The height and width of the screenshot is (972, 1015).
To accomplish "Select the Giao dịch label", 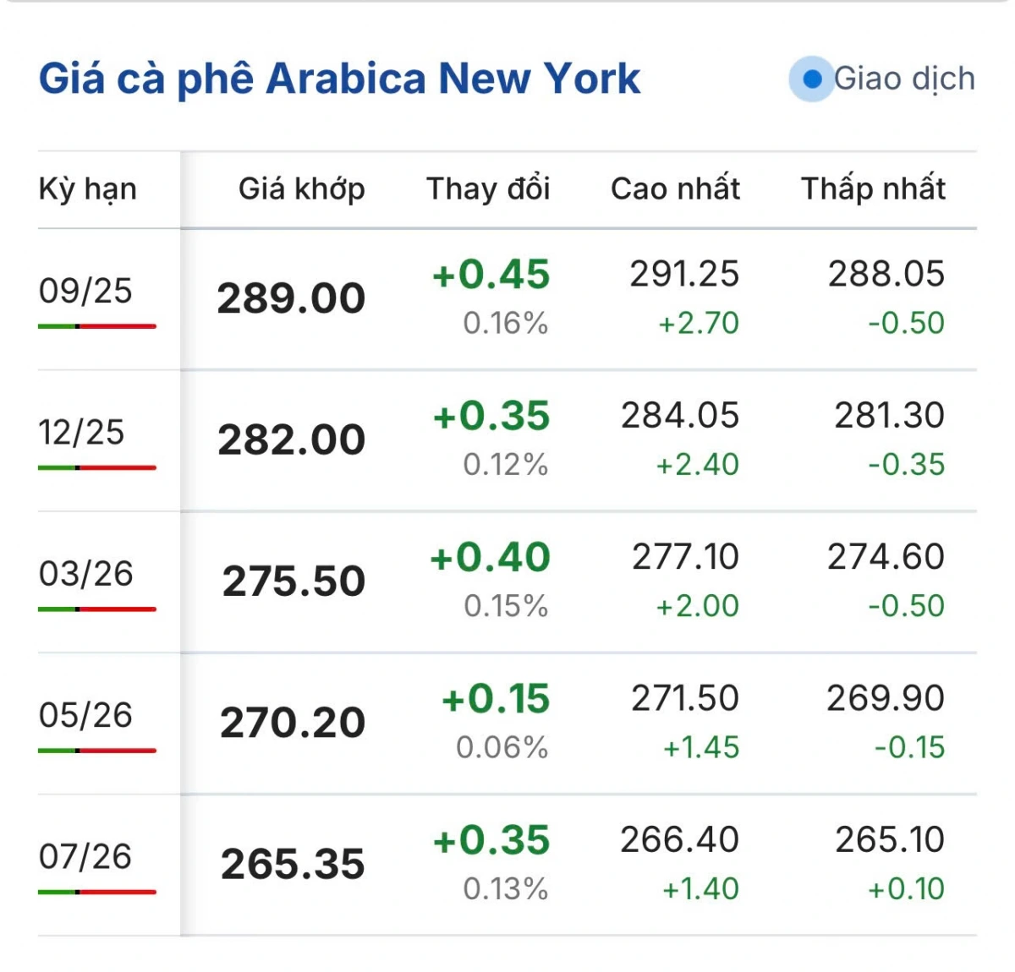I will 904,79.
